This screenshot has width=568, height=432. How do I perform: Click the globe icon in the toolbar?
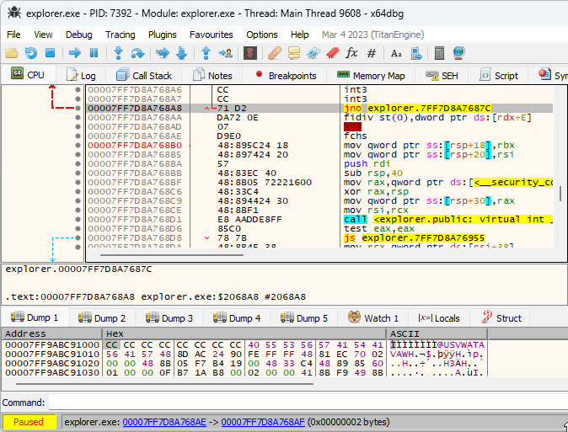(x=458, y=53)
